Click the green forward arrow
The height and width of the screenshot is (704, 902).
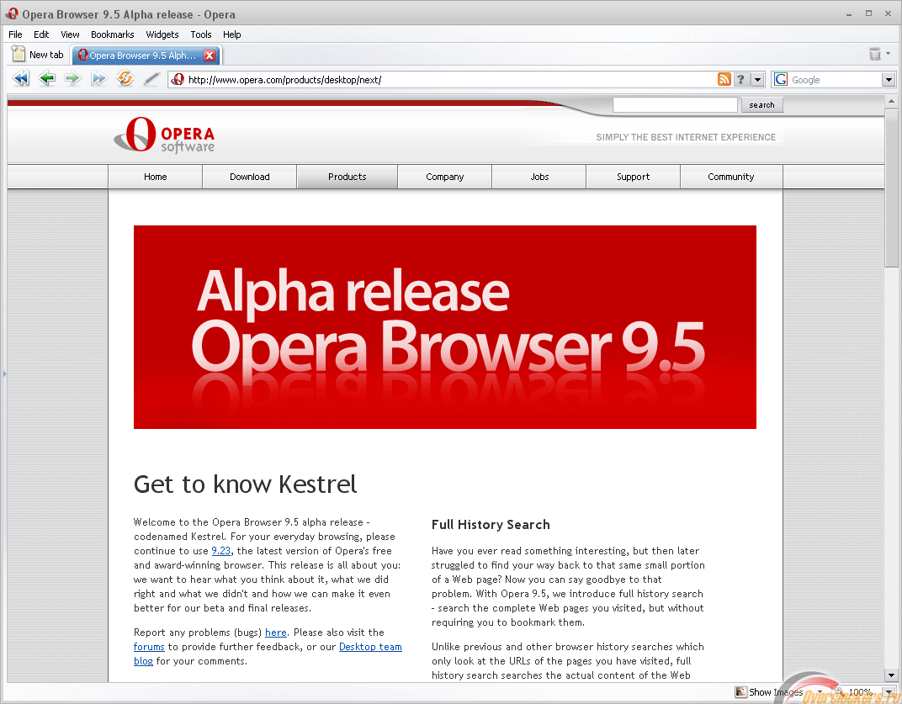click(73, 79)
